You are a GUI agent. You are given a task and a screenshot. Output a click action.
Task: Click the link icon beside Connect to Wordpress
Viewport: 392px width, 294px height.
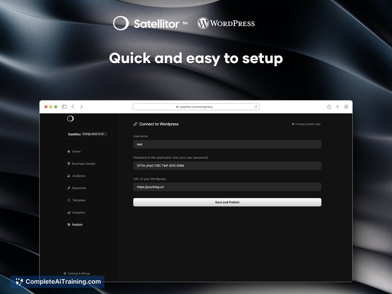tap(135, 124)
